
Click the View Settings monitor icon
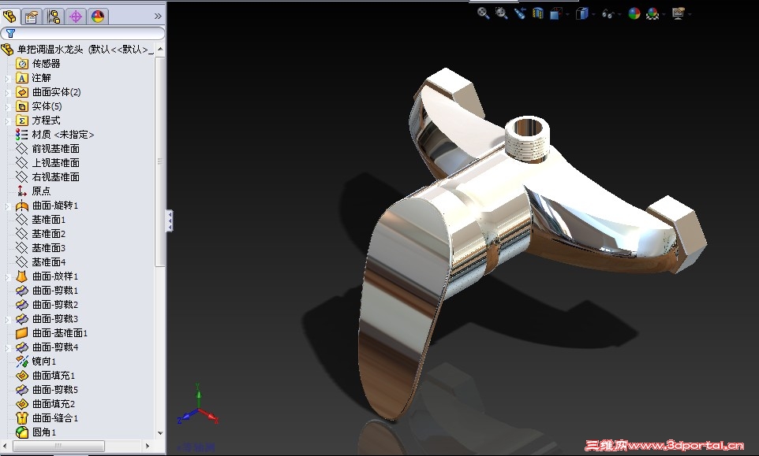pos(678,13)
